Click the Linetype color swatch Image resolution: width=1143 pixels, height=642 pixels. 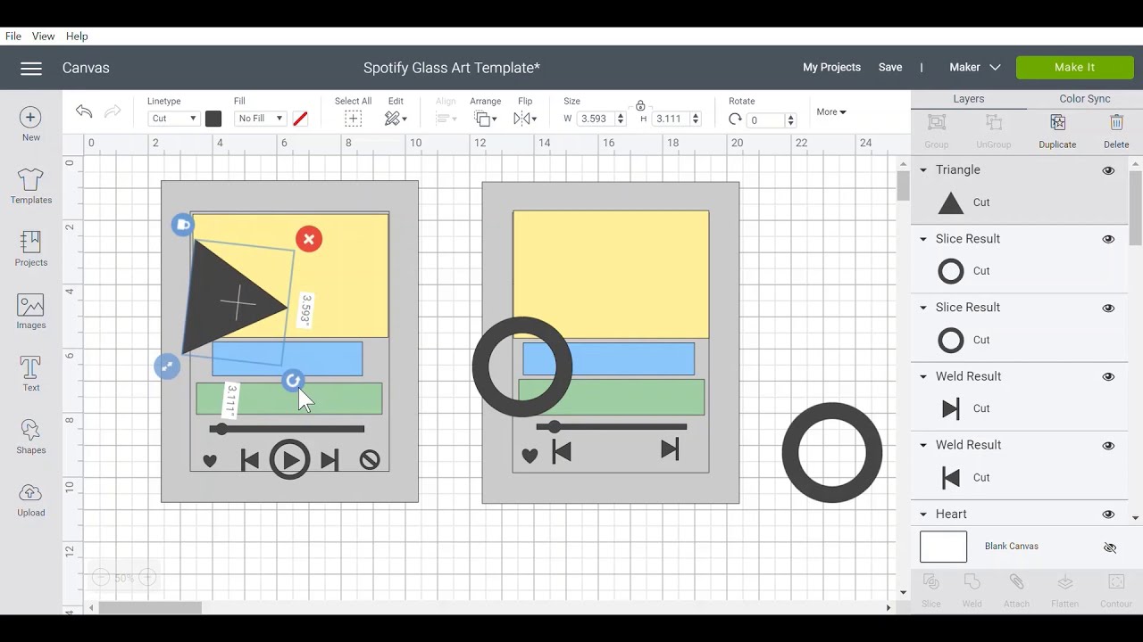[x=213, y=119]
